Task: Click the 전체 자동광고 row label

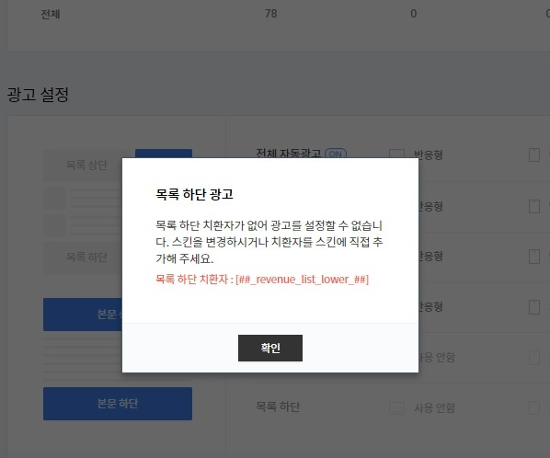Action: [288, 154]
